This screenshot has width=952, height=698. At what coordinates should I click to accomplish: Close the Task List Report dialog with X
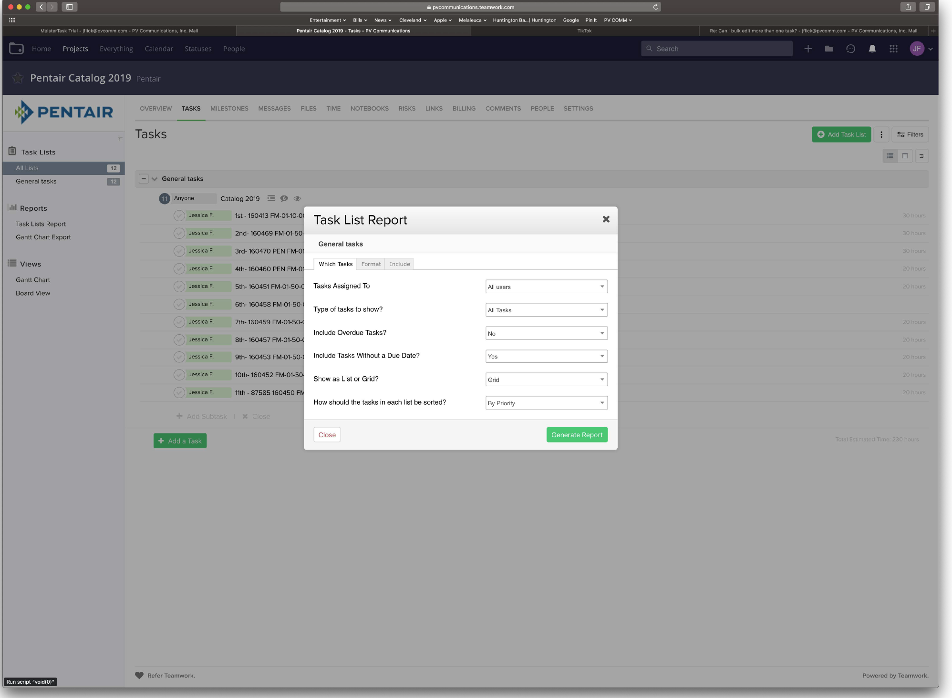pos(606,219)
